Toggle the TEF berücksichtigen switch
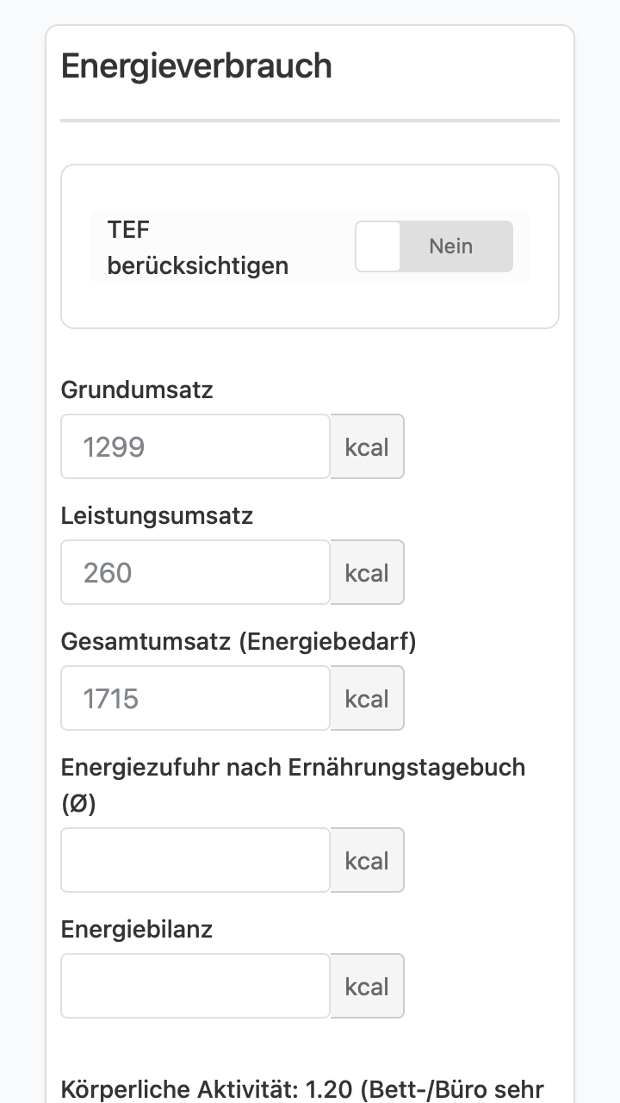Image resolution: width=620 pixels, height=1103 pixels. [434, 246]
